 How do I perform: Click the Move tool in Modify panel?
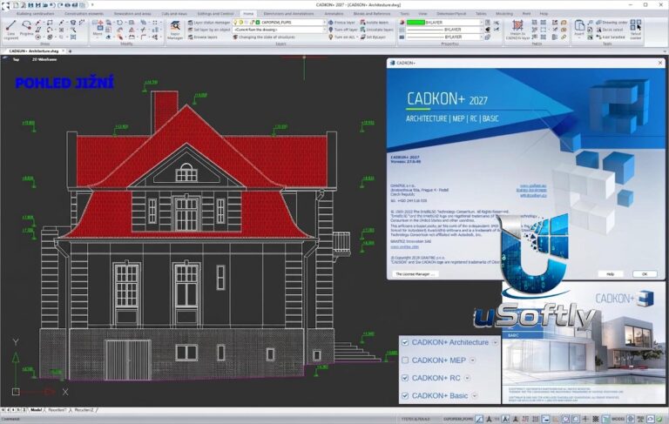coord(98,28)
